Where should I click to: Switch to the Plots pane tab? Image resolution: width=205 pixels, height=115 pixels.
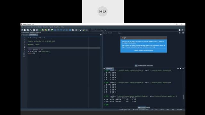148,65
